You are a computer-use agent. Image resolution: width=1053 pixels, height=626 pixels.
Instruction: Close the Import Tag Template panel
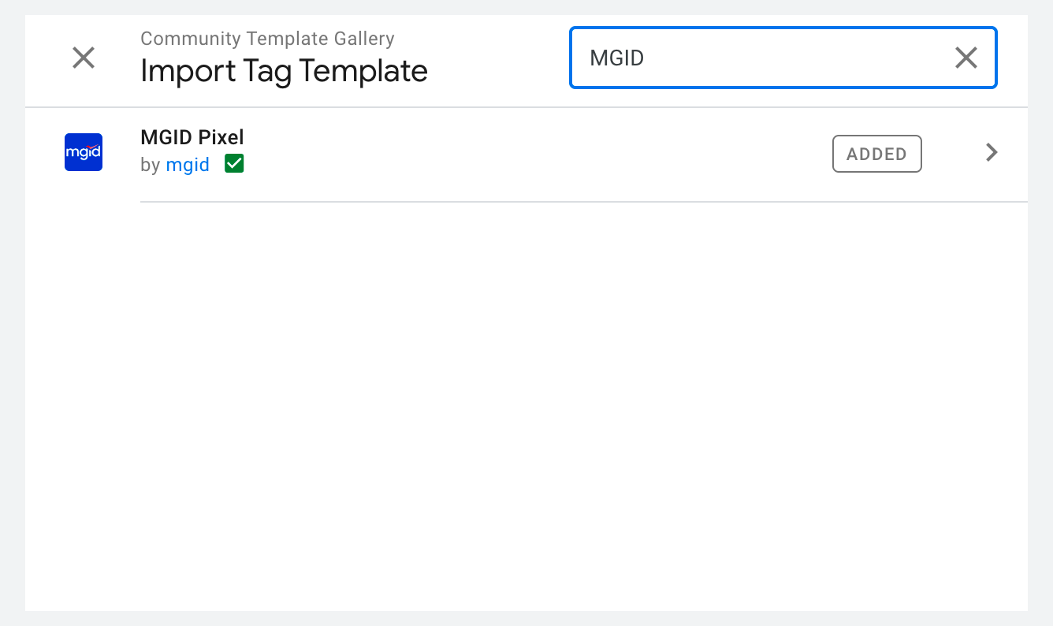84,58
